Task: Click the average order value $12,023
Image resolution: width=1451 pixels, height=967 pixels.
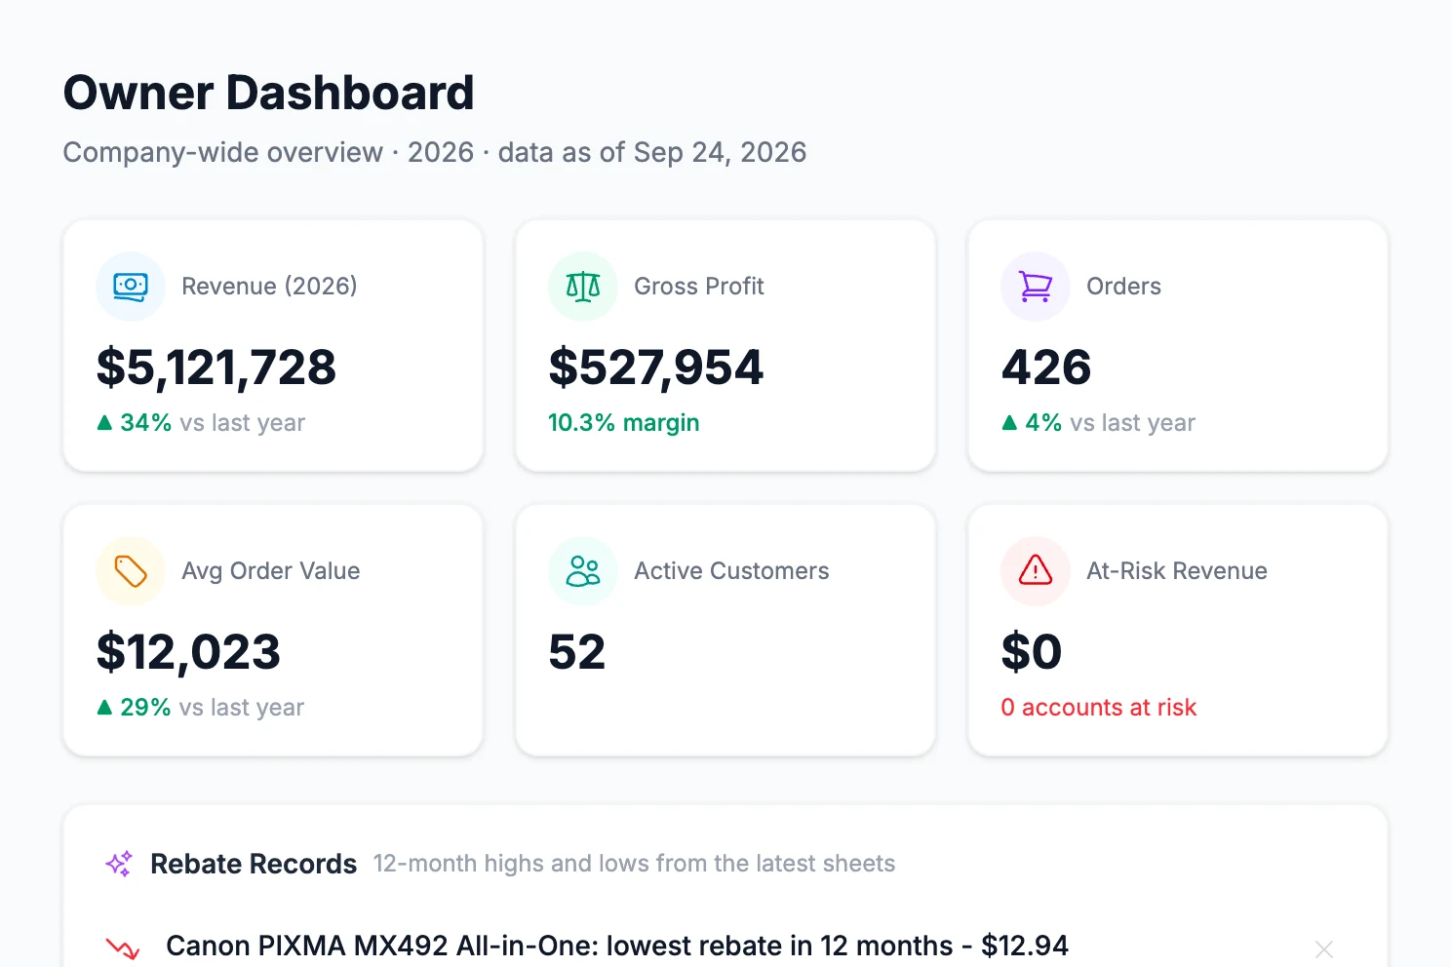Action: [188, 652]
